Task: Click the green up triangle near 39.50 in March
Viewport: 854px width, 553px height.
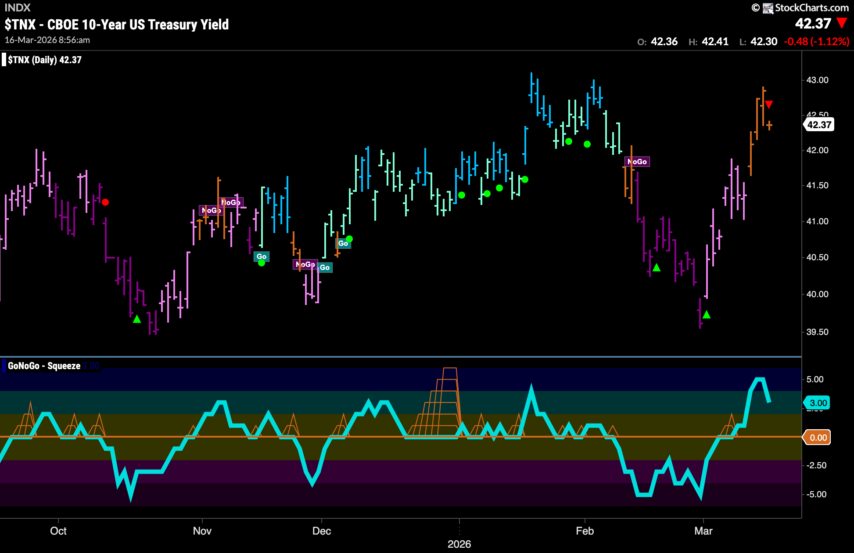Action: (706, 314)
